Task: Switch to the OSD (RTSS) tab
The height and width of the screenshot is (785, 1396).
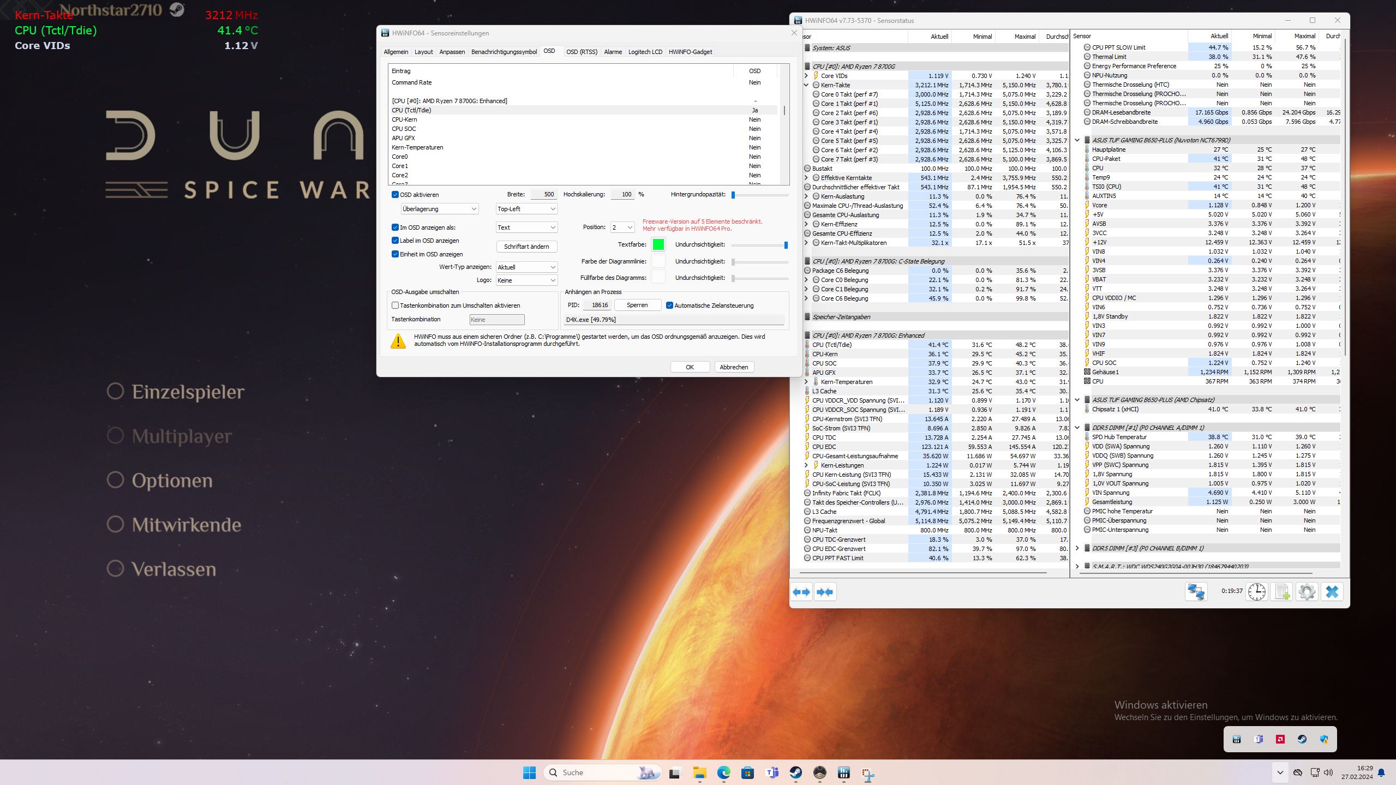Action: (x=582, y=52)
